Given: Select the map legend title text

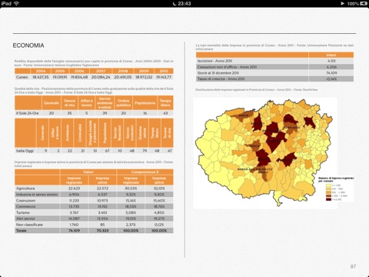Looking at the screenshot, I should 336,179.
